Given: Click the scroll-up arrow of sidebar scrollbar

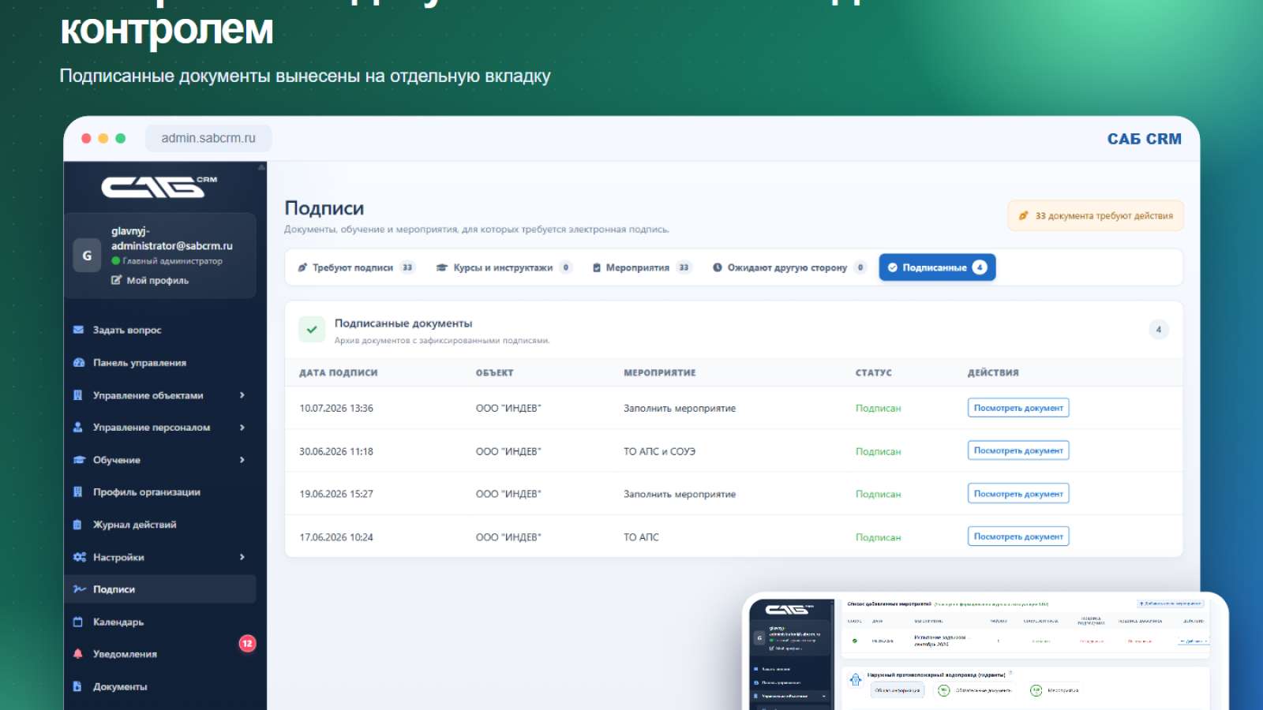Looking at the screenshot, I should tap(261, 167).
